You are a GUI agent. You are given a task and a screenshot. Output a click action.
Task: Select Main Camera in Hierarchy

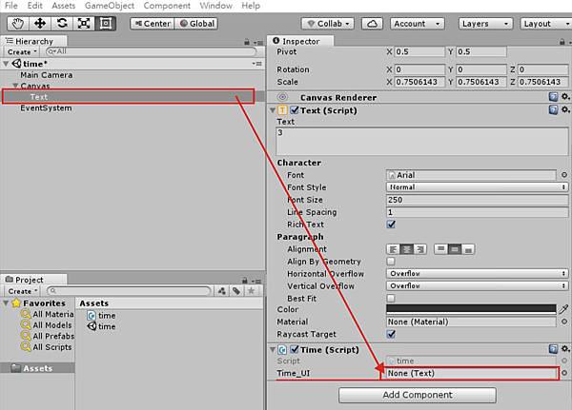pyautogui.click(x=47, y=75)
